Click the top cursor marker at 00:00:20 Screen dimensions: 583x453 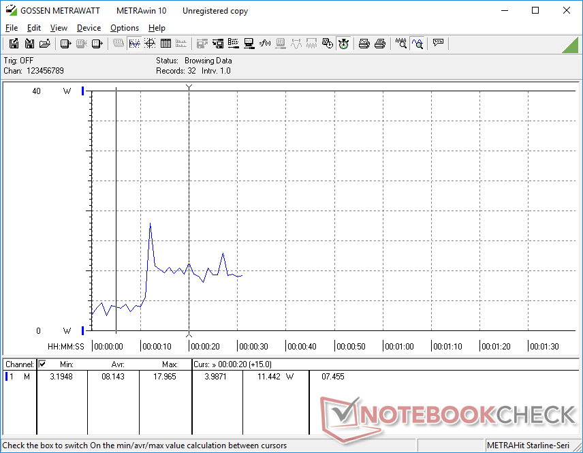click(189, 87)
